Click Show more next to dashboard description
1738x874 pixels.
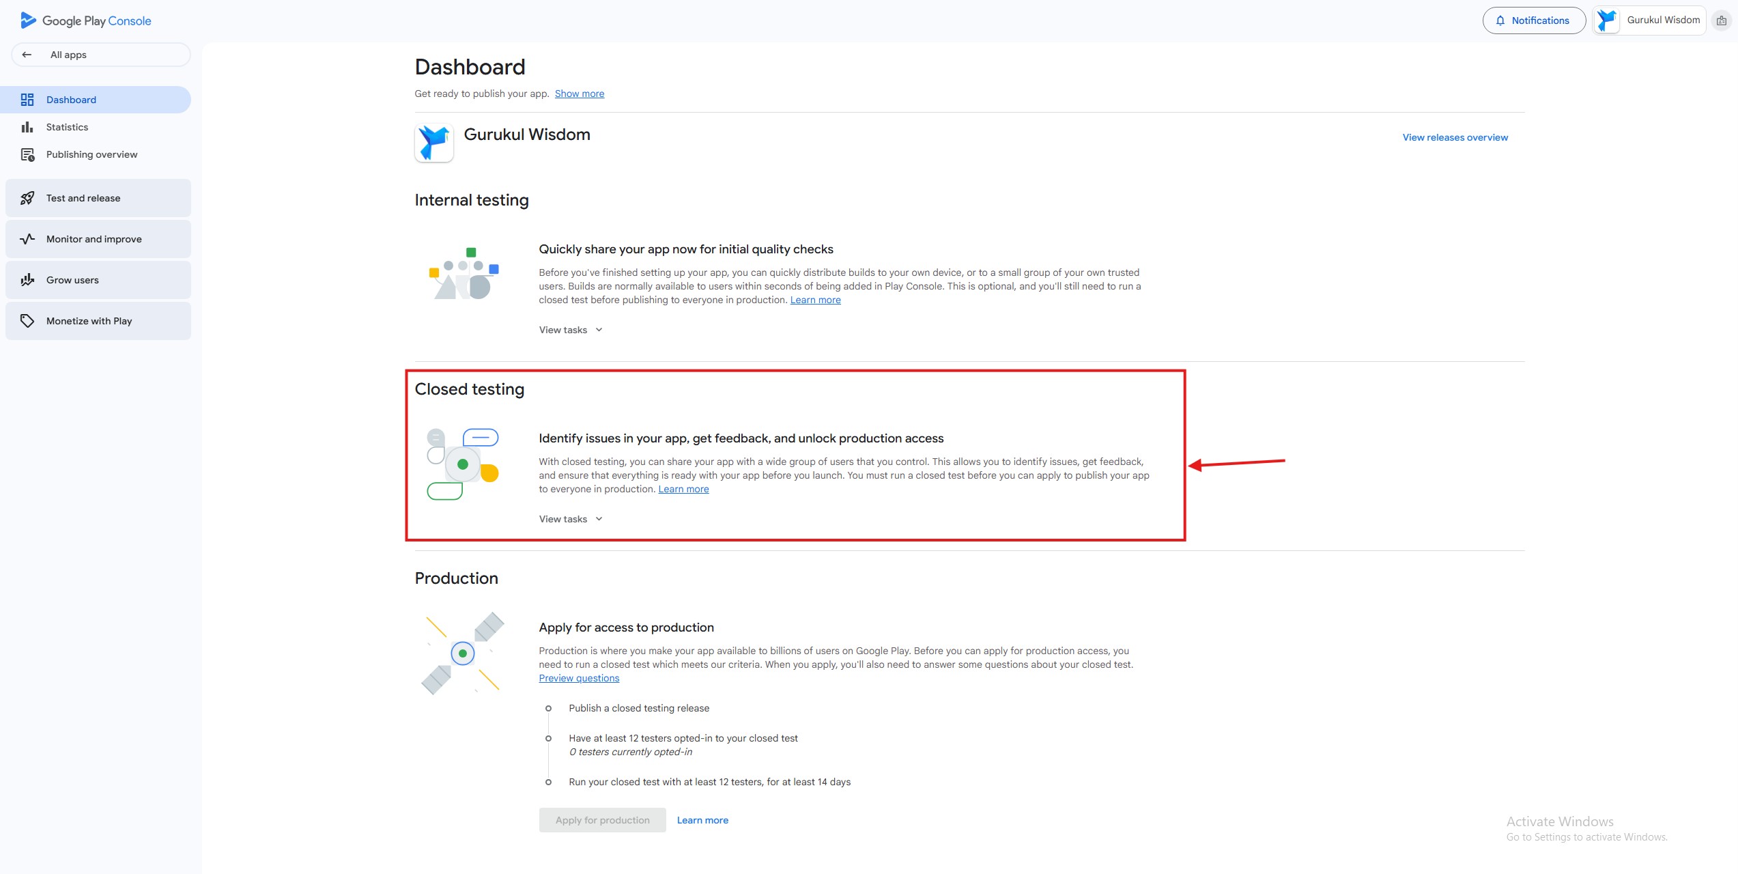(579, 94)
